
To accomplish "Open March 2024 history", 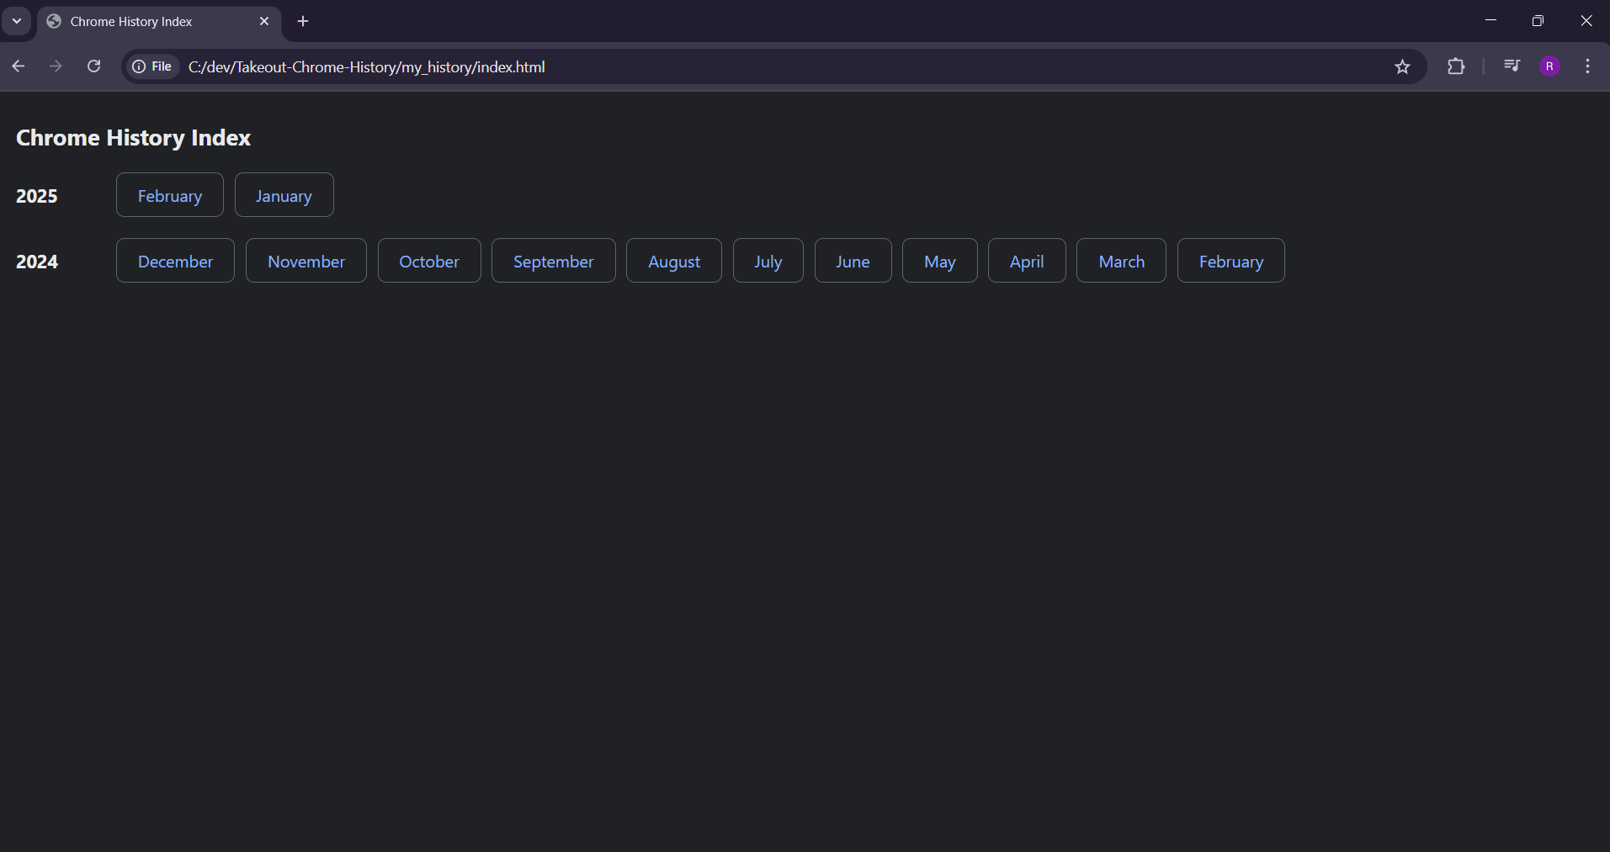I will [x=1122, y=261].
